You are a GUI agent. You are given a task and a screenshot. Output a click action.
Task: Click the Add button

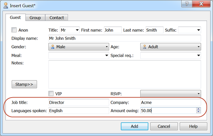135,126
